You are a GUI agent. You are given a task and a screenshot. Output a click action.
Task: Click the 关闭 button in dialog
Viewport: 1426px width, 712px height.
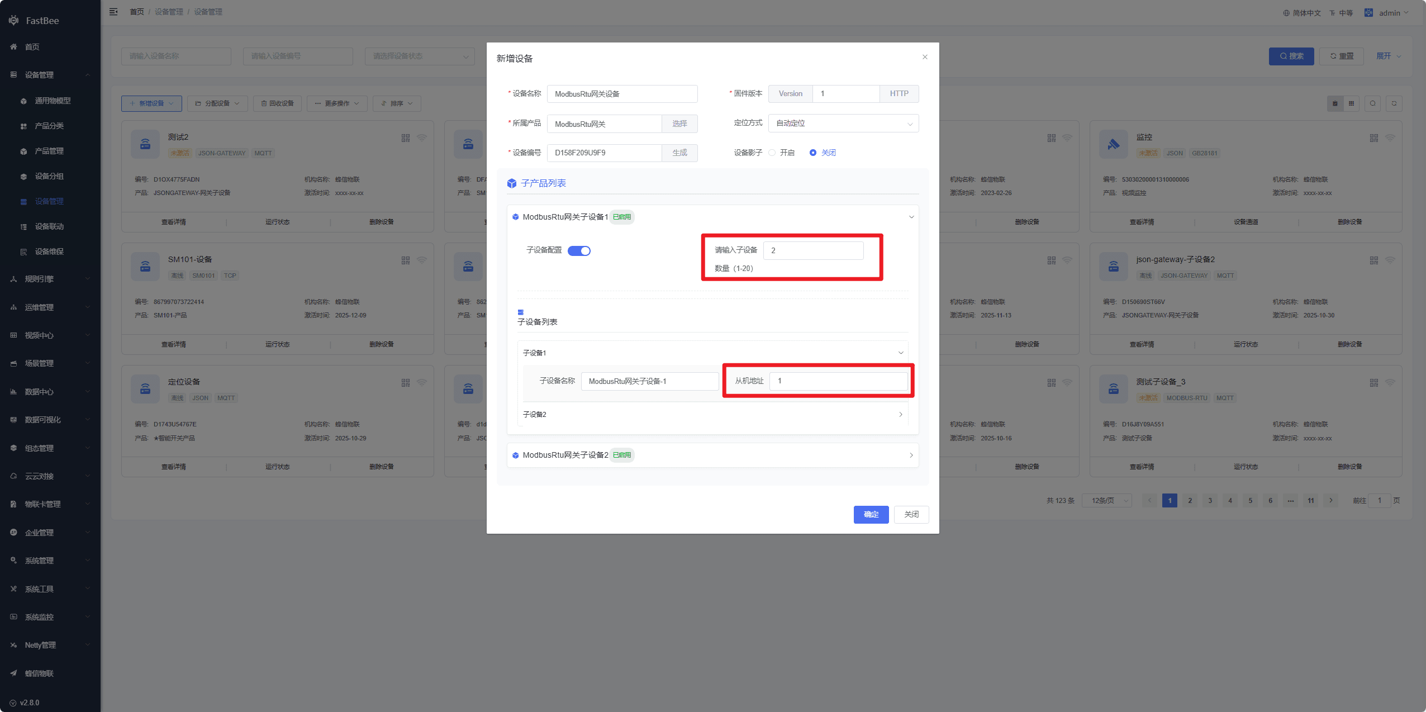[911, 515]
